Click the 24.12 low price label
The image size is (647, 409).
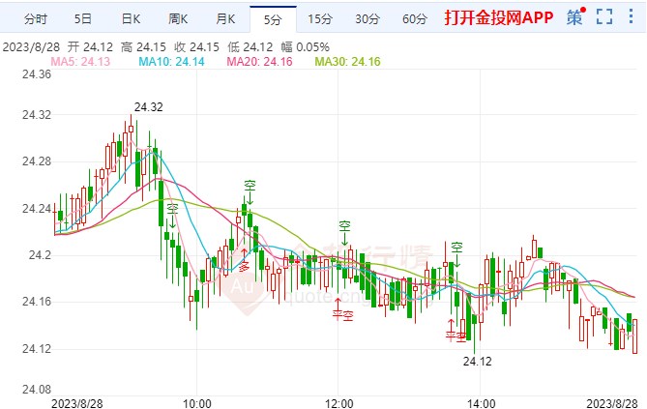(478, 361)
